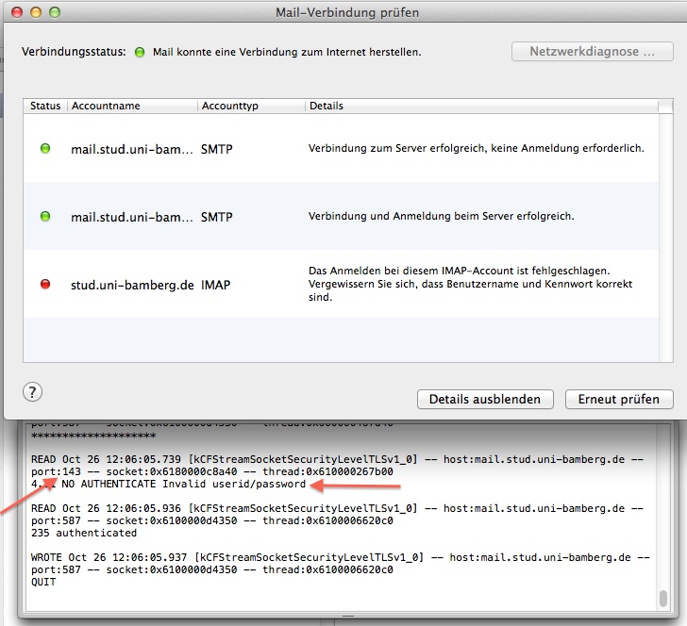Viewport: 687px width, 626px height.
Task: Select the stud.uni-bamberg.de account name
Action: 132,285
